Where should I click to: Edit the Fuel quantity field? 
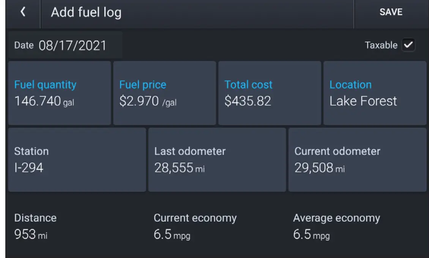click(59, 93)
